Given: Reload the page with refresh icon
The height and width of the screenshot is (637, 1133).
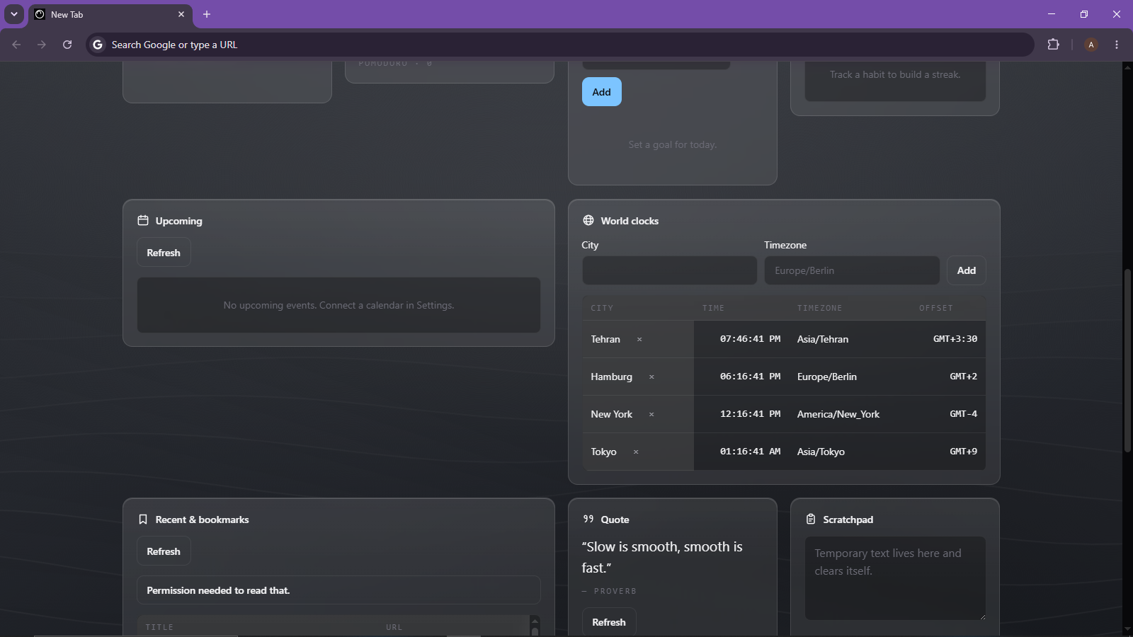Looking at the screenshot, I should click(67, 45).
